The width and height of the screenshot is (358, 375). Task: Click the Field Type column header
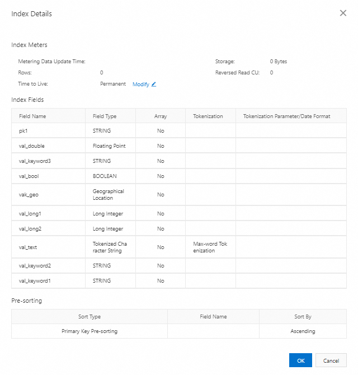(x=105, y=116)
